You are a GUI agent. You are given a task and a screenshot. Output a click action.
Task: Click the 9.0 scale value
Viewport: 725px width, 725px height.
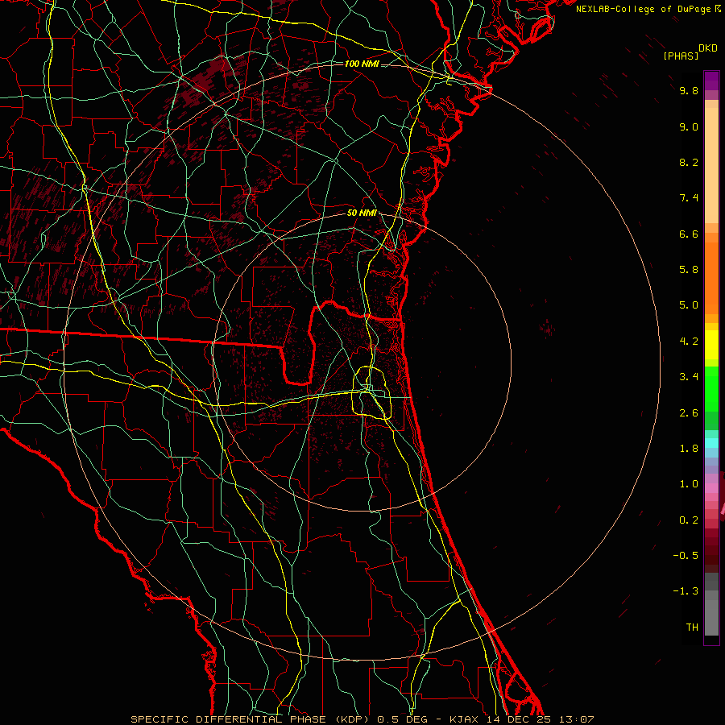(x=689, y=126)
